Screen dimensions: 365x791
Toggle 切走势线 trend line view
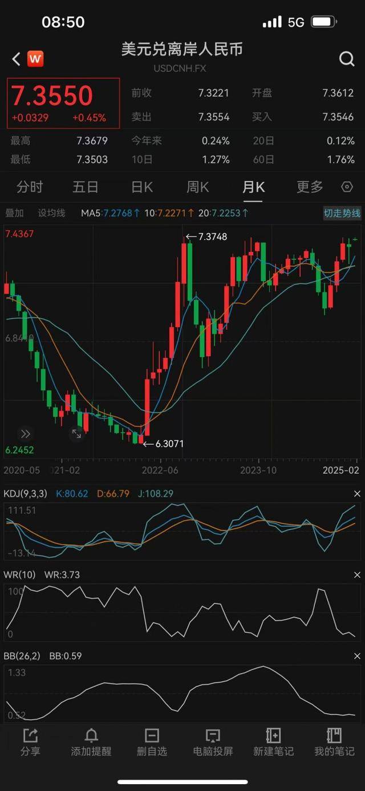[x=342, y=213]
